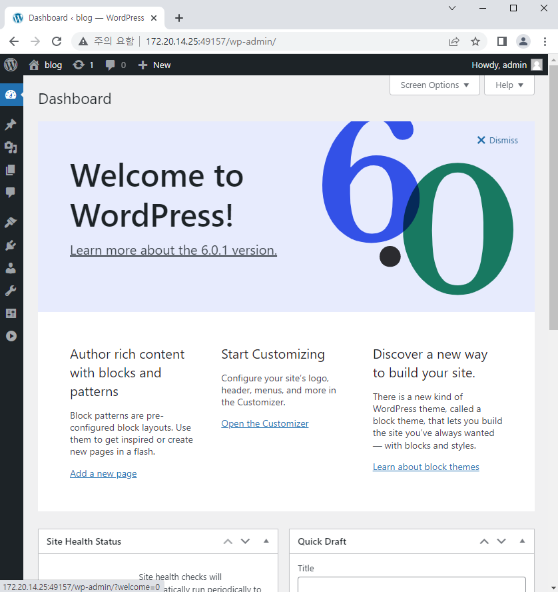Viewport: 558px width, 592px height.
Task: Expand the Help dropdown
Action: click(509, 85)
